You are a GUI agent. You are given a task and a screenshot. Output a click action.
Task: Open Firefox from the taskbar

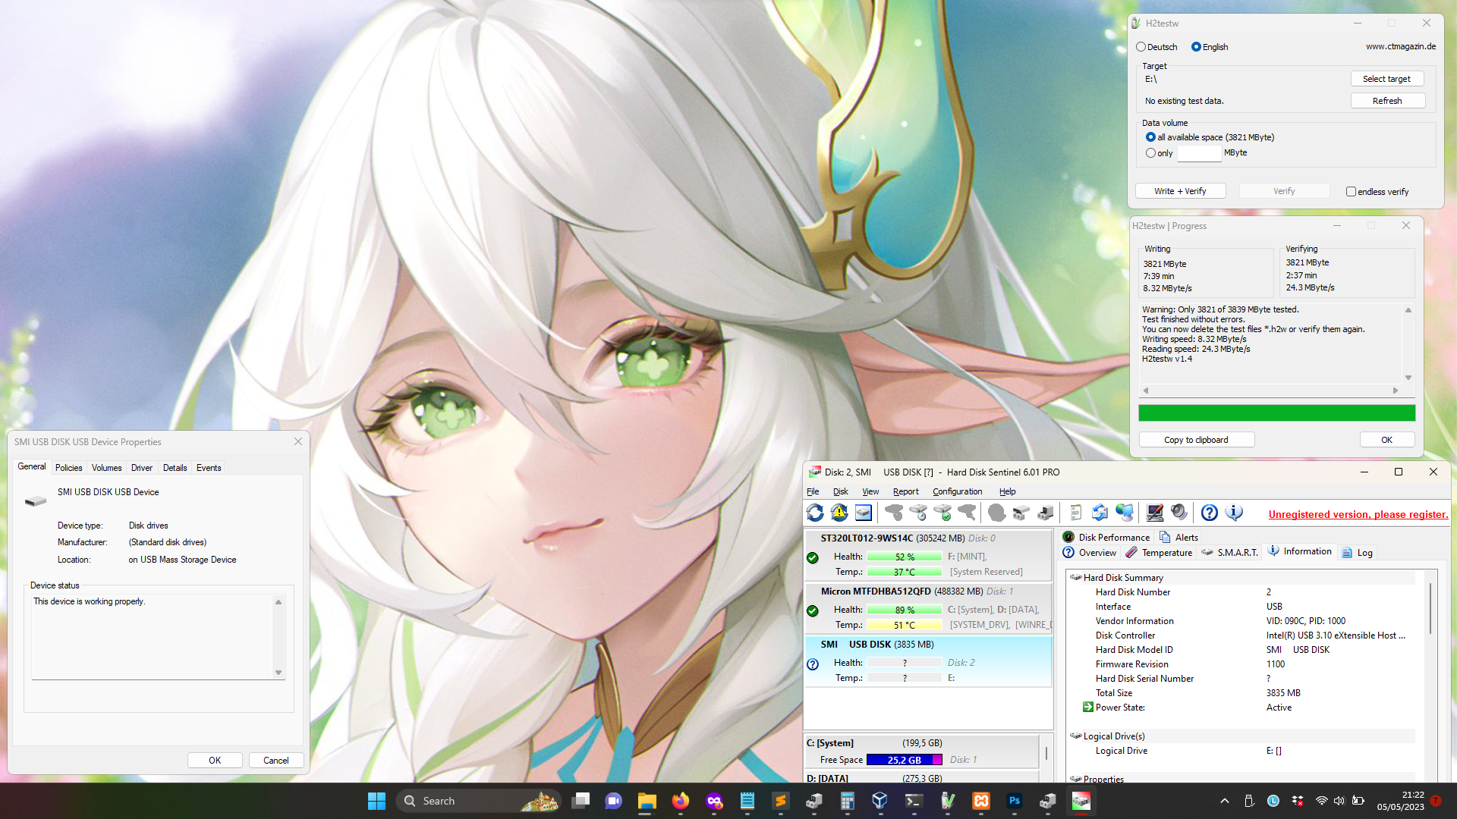[680, 801]
